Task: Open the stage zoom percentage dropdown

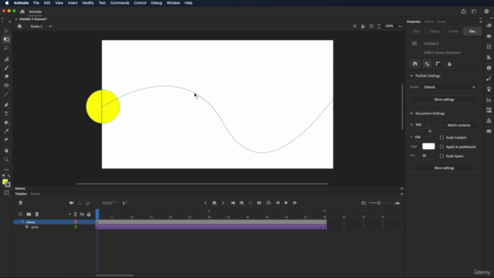Action: [400, 26]
